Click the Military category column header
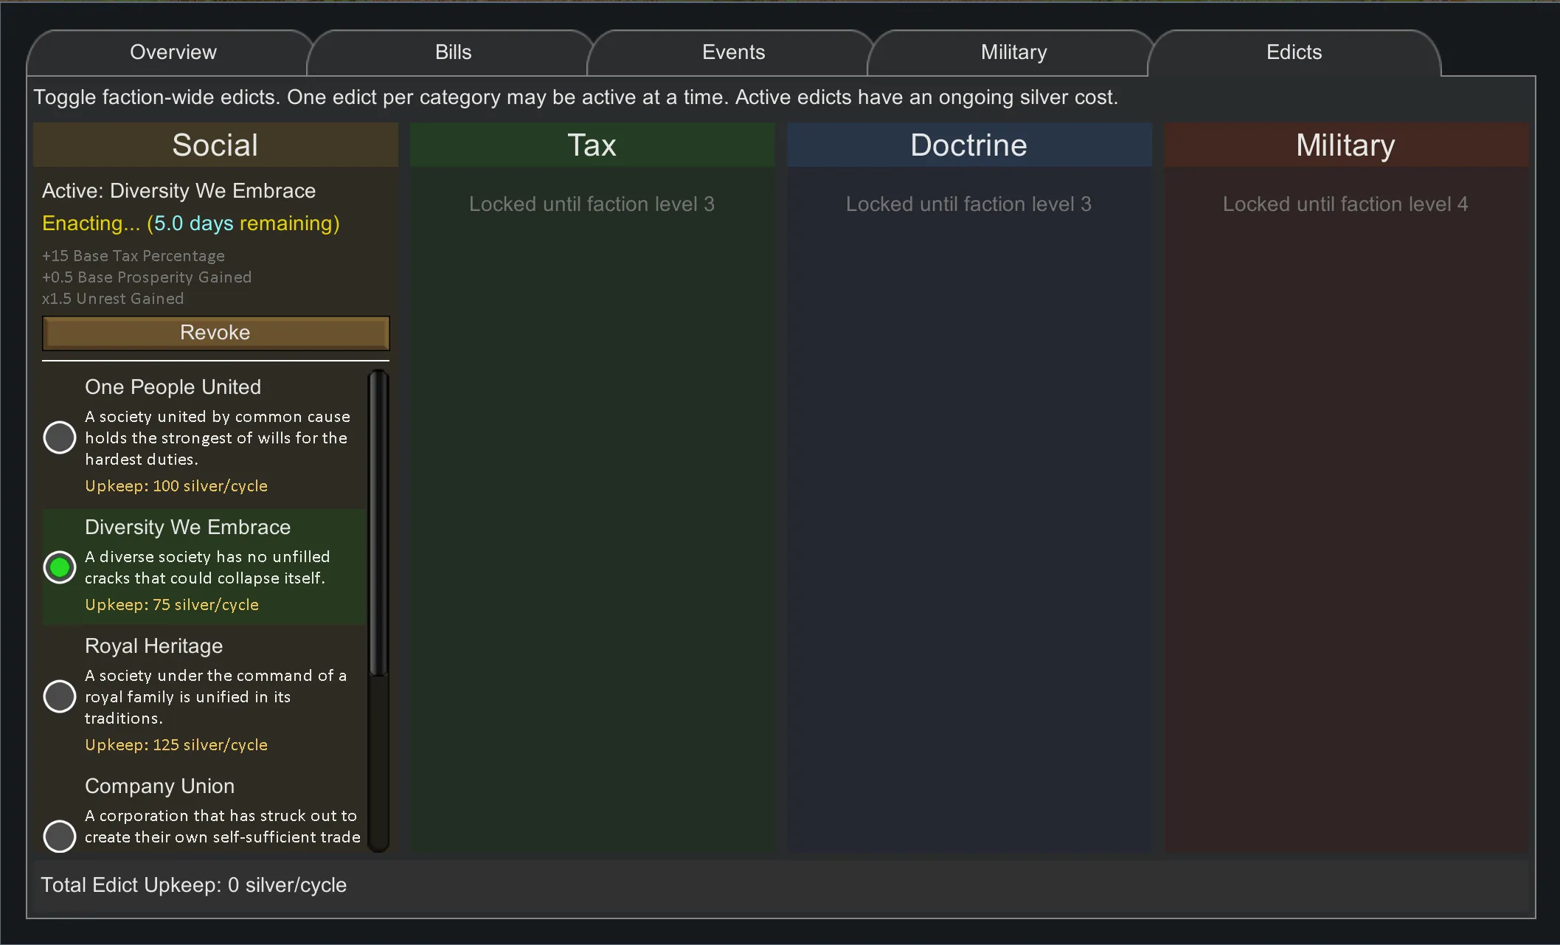 [x=1345, y=145]
